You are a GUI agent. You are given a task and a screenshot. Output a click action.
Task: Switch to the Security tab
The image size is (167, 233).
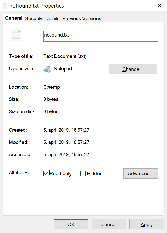click(x=34, y=18)
